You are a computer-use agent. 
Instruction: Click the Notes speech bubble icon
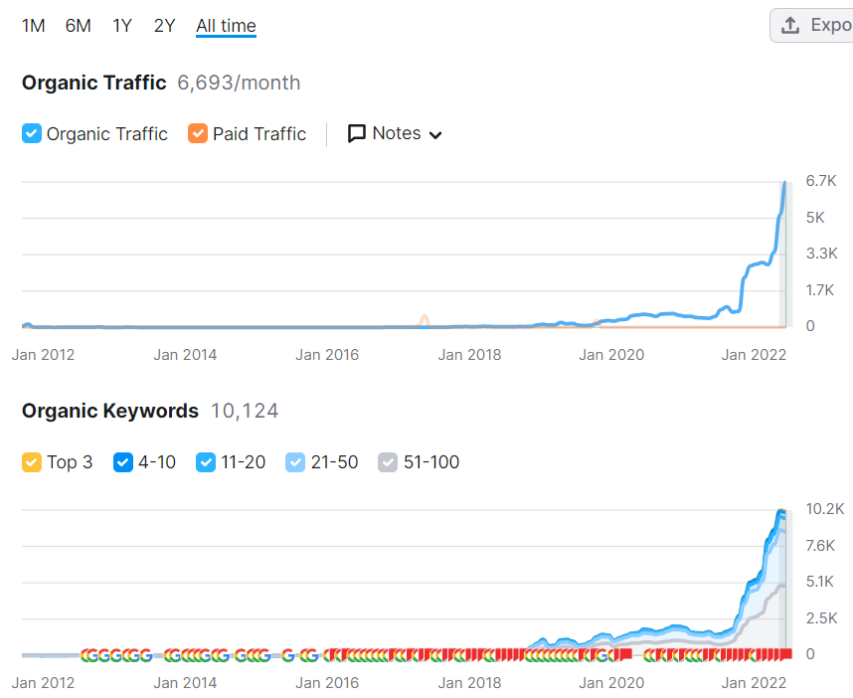pyautogui.click(x=356, y=133)
